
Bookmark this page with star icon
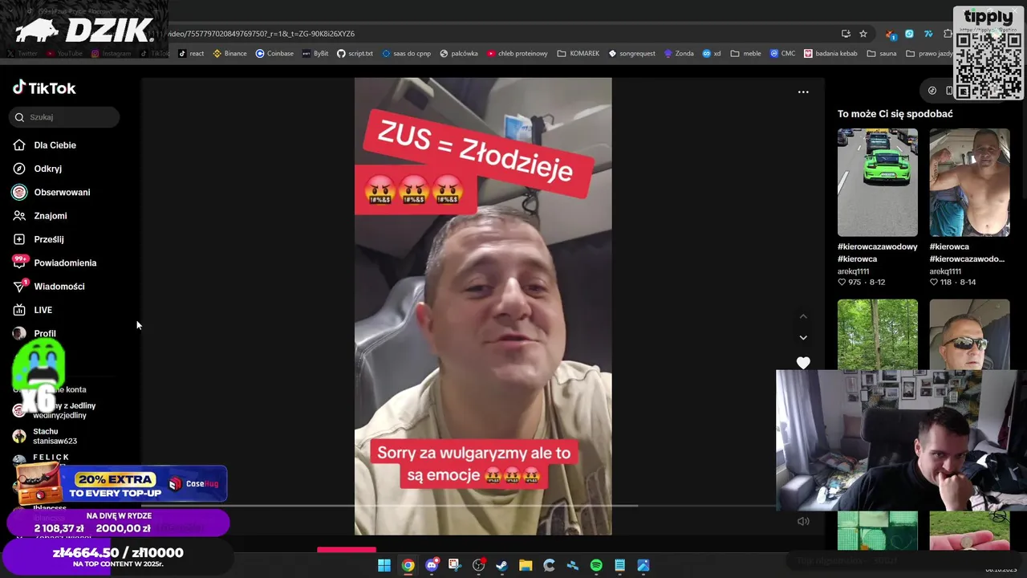click(863, 34)
